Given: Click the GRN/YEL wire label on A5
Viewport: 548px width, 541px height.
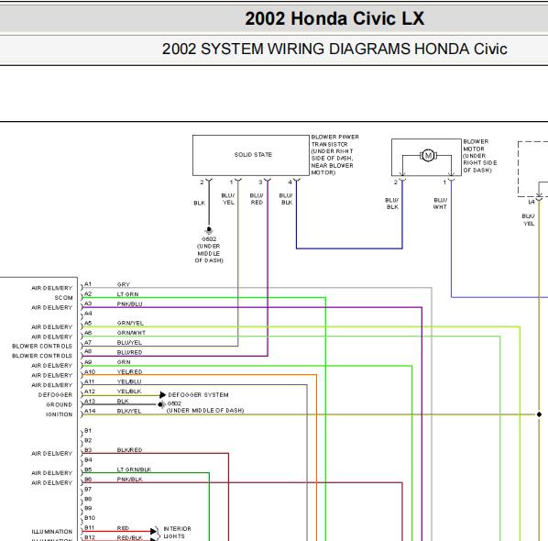Looking at the screenshot, I should pyautogui.click(x=130, y=324).
